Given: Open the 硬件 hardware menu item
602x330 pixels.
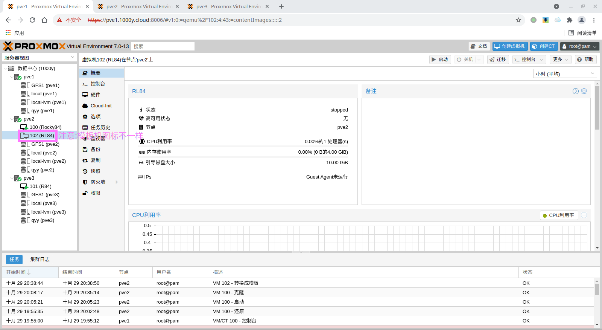Looking at the screenshot, I should pyautogui.click(x=96, y=95).
